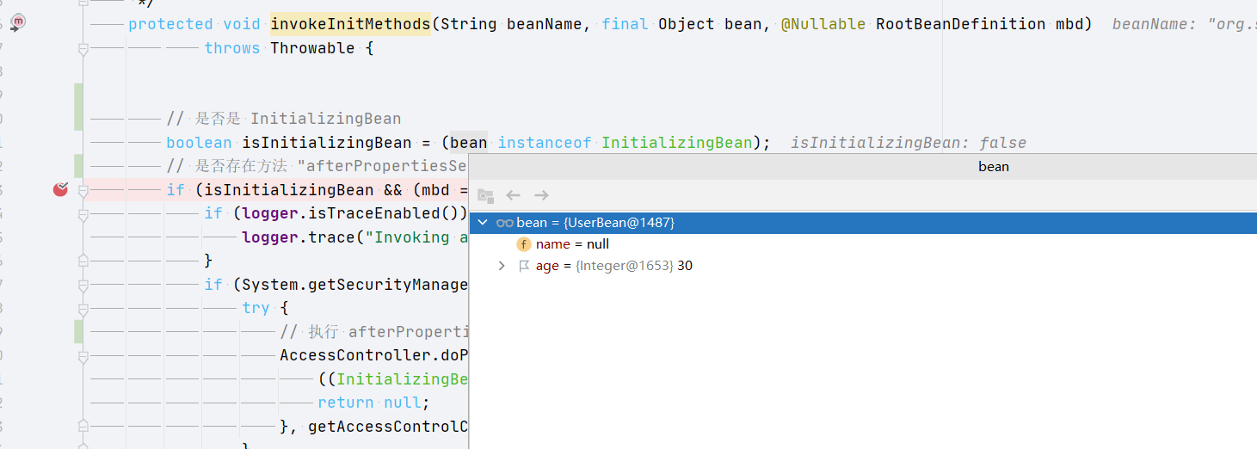Click the forward arrow in the bean popup
The height and width of the screenshot is (449, 1257).
tap(541, 195)
